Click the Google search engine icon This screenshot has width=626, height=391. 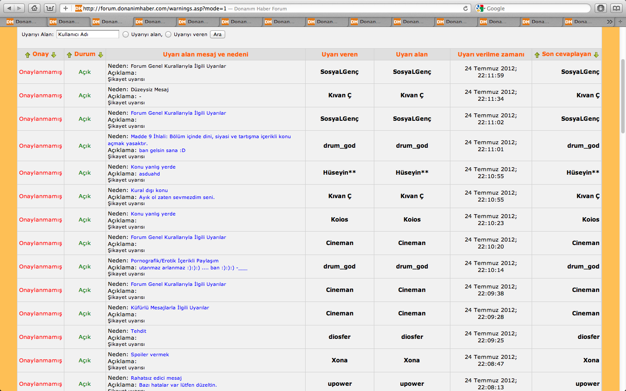click(x=480, y=8)
